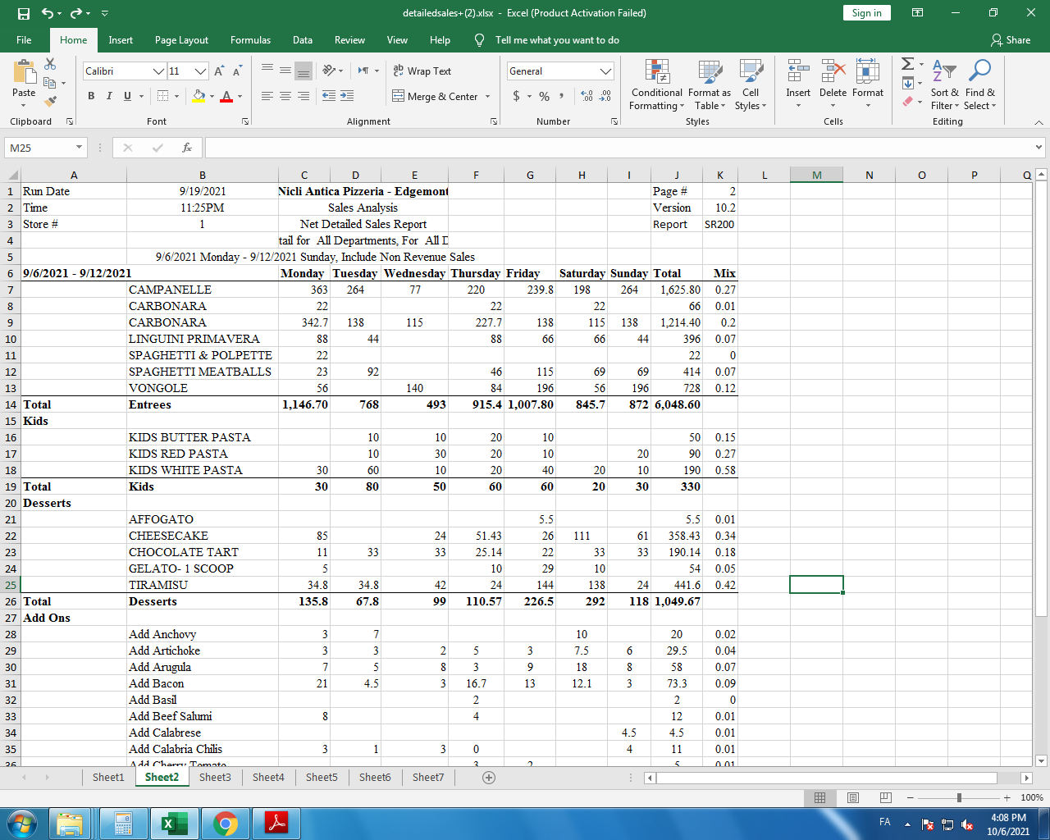Screen dimensions: 1050x840
Task: Apply percent style format
Action: (544, 96)
